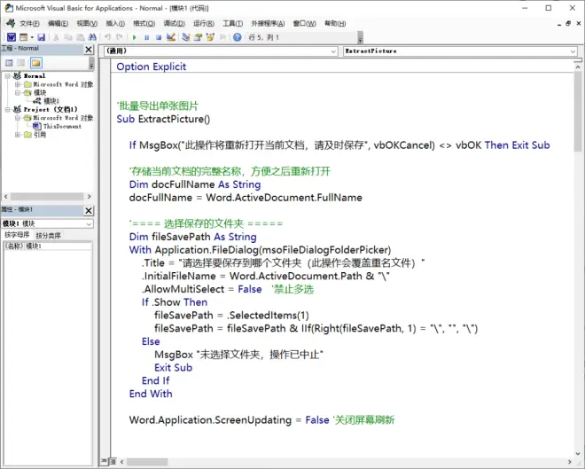Open Properties Window toolbar icon
Screen dimensions: 585x469
199,37
